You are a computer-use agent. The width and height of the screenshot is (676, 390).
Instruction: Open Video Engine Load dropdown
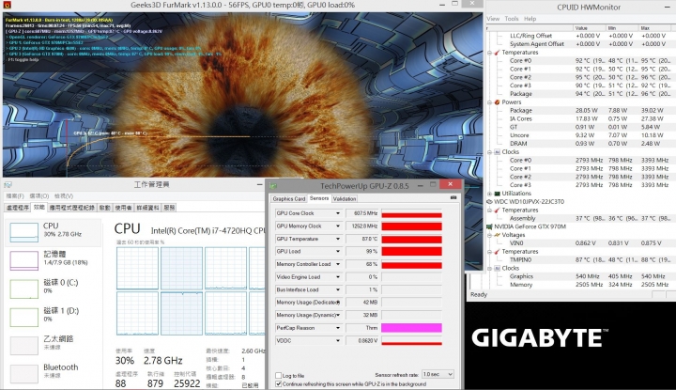pyautogui.click(x=338, y=277)
